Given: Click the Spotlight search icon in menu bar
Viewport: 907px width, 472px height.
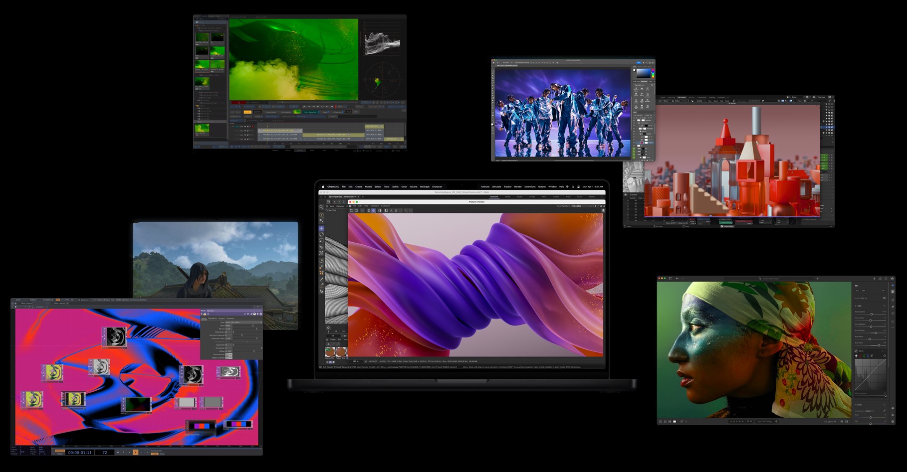Looking at the screenshot, I should point(573,186).
